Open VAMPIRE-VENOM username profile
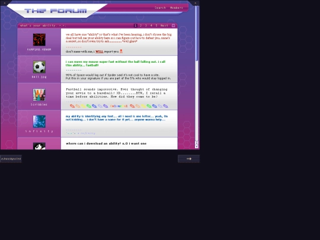Image resolution: width=320 pixels, height=240 pixels. click(39, 50)
